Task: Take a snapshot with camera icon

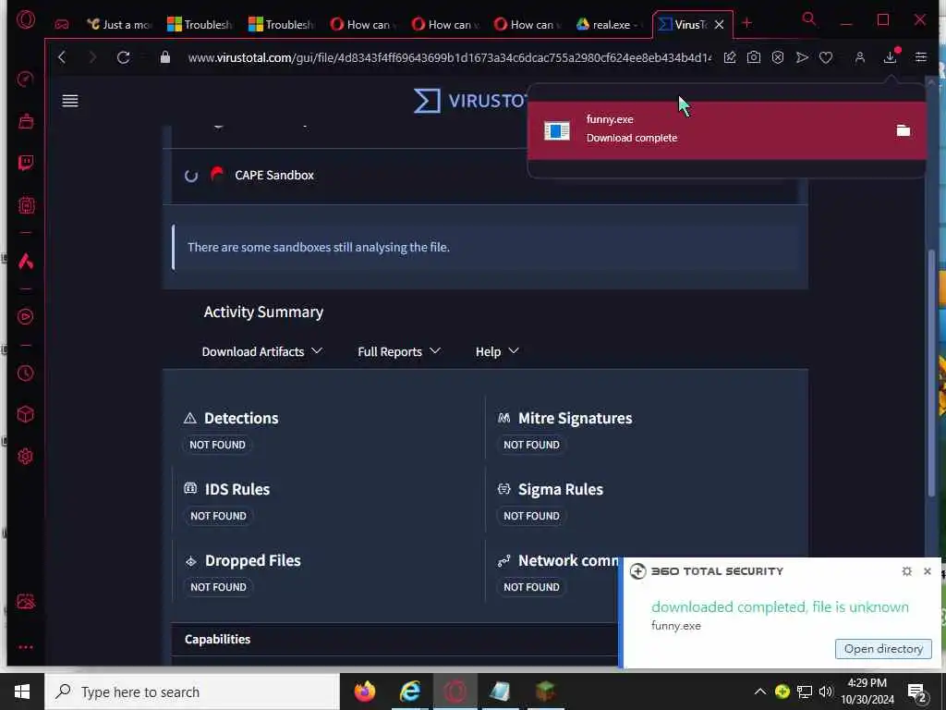Action: tap(754, 57)
